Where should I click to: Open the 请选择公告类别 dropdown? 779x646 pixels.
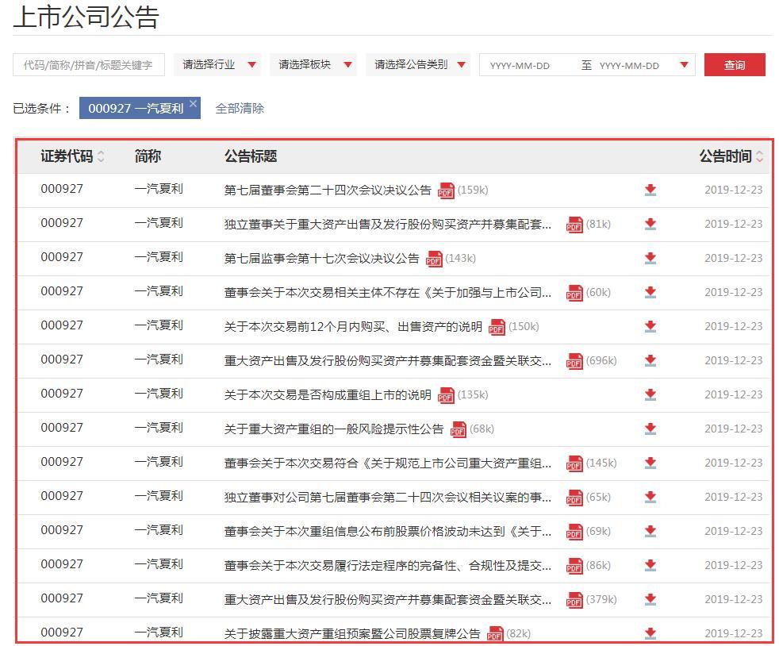[418, 64]
